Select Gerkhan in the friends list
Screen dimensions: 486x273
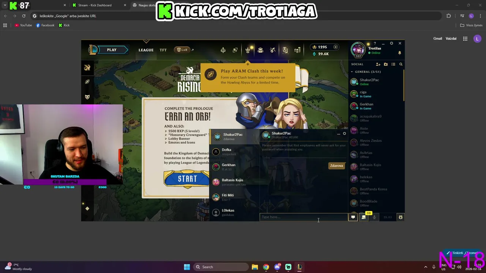[x=376, y=106]
